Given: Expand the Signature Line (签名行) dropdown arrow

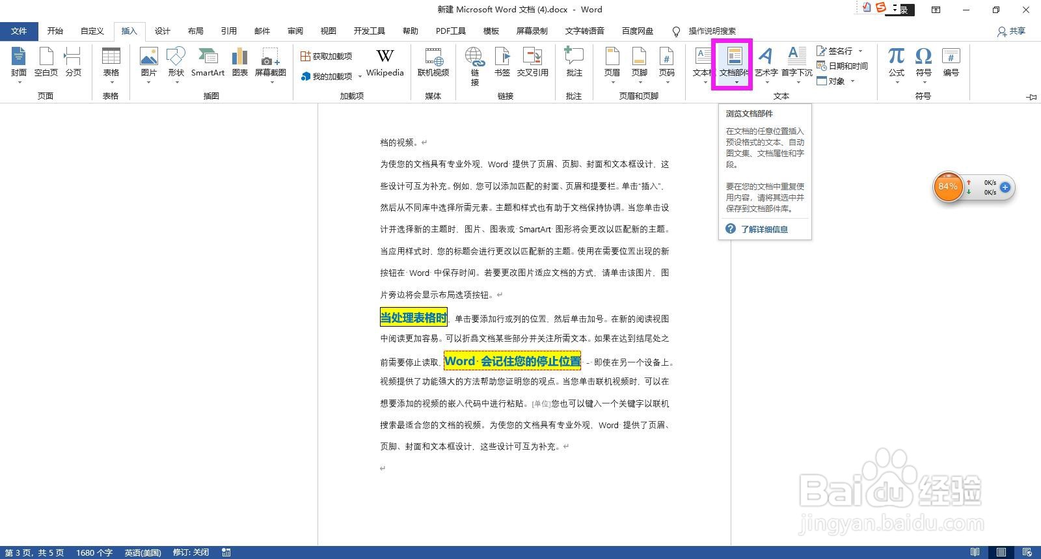Looking at the screenshot, I should coord(860,51).
